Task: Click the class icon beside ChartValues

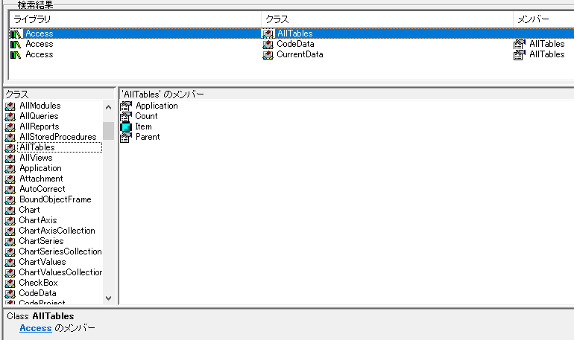Action: tap(10, 262)
